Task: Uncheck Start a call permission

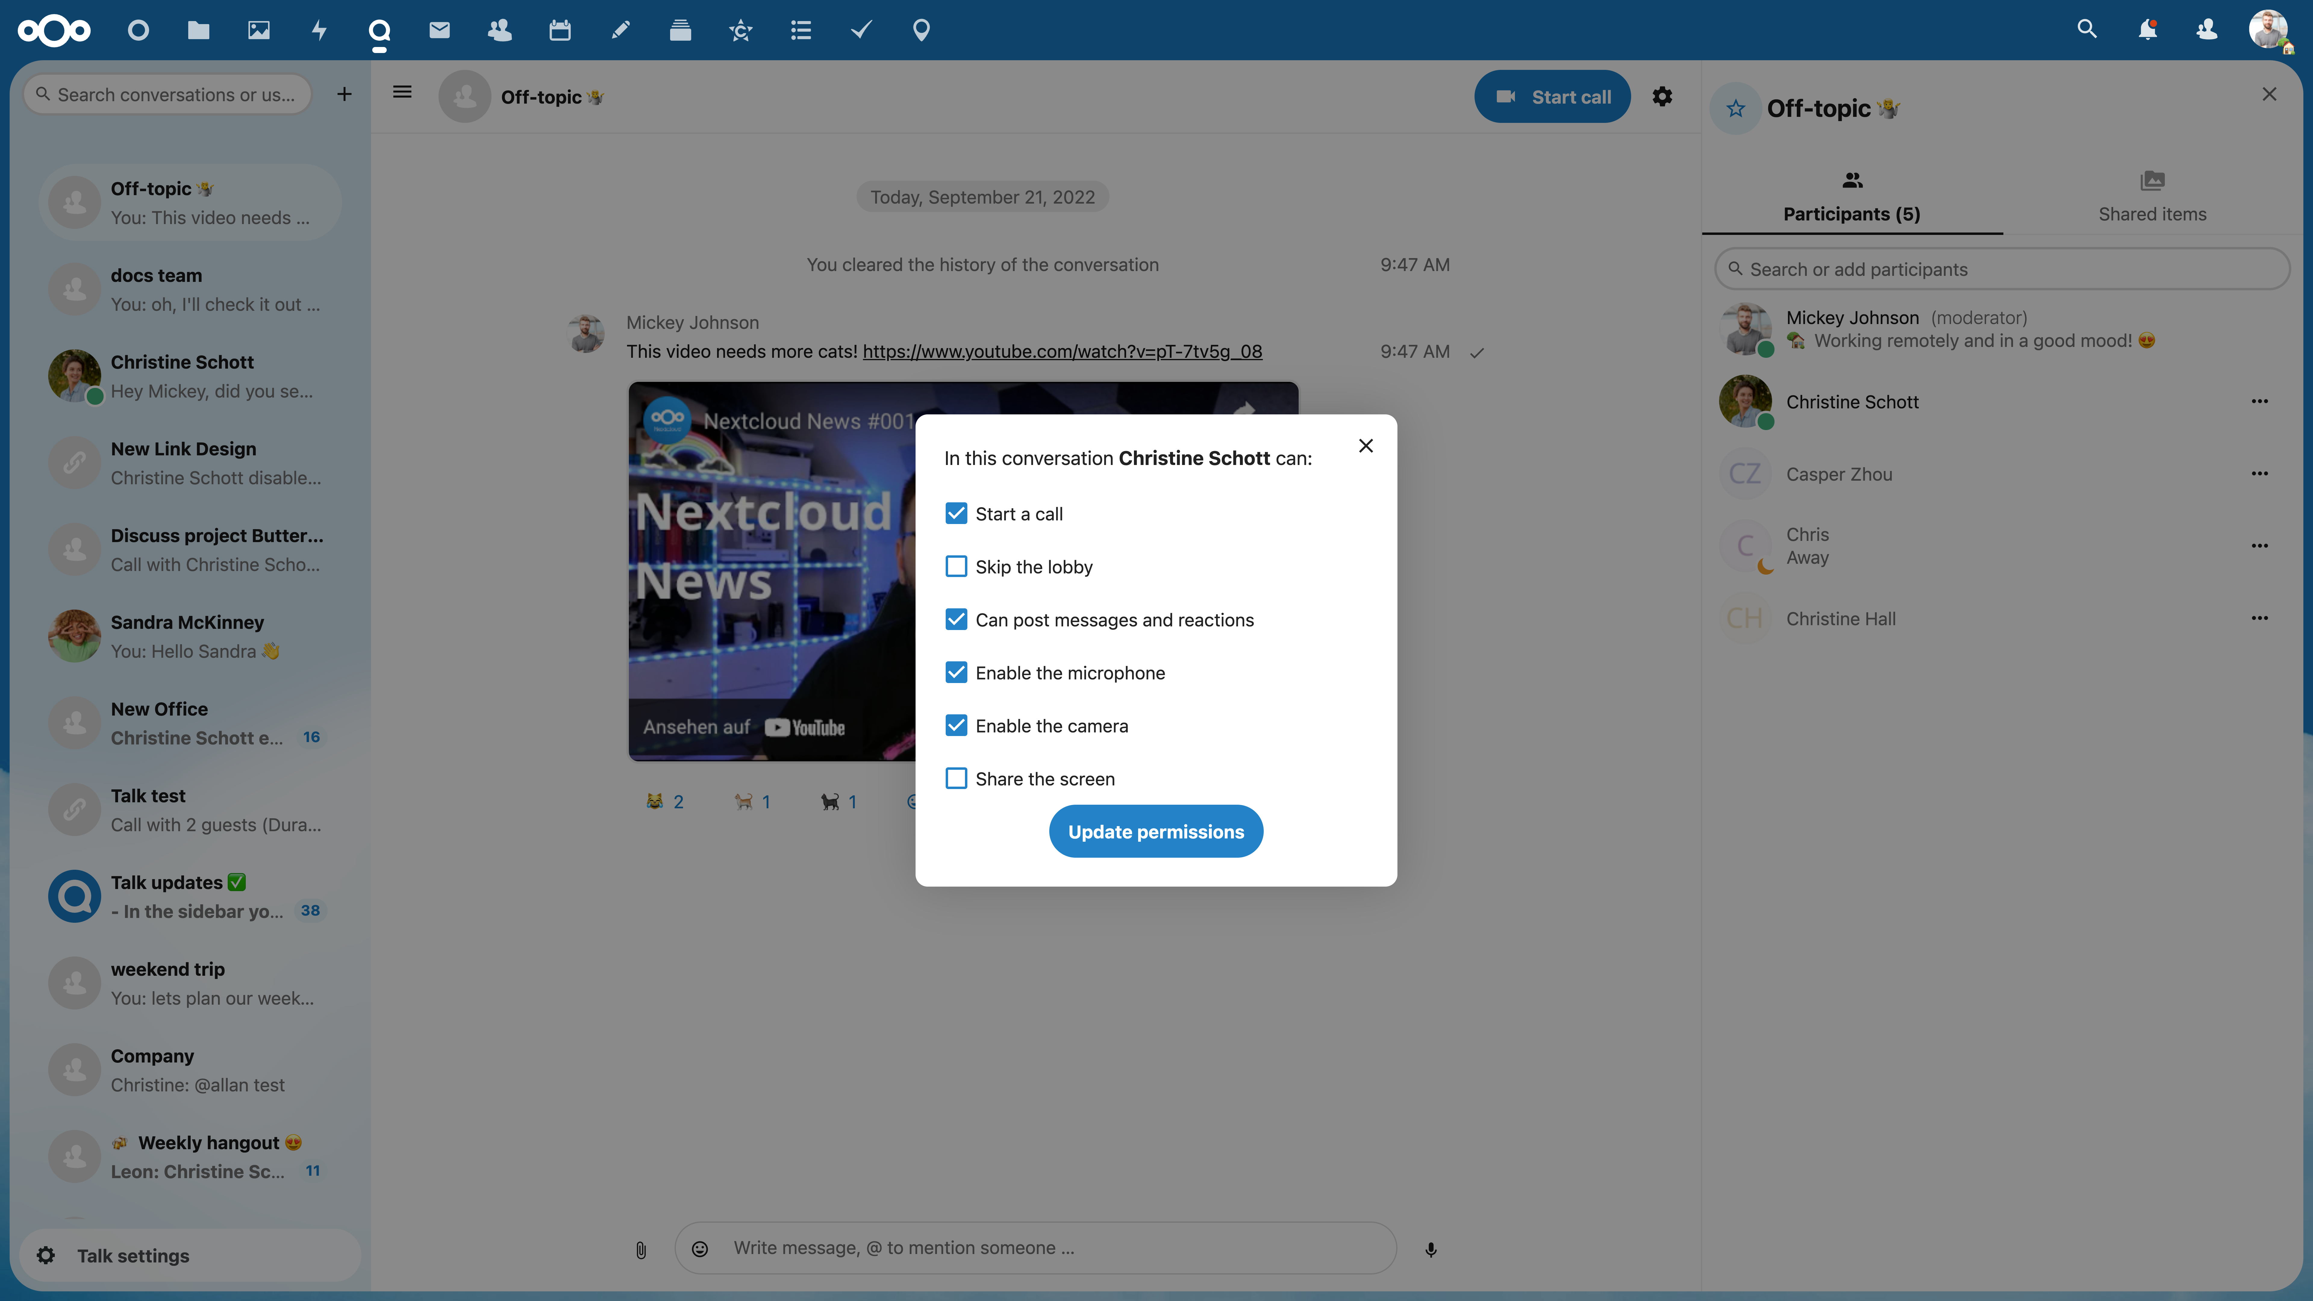Action: pyautogui.click(x=956, y=513)
